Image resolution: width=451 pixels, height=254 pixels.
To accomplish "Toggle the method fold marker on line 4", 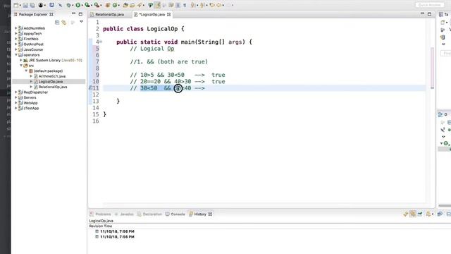I will (x=101, y=42).
